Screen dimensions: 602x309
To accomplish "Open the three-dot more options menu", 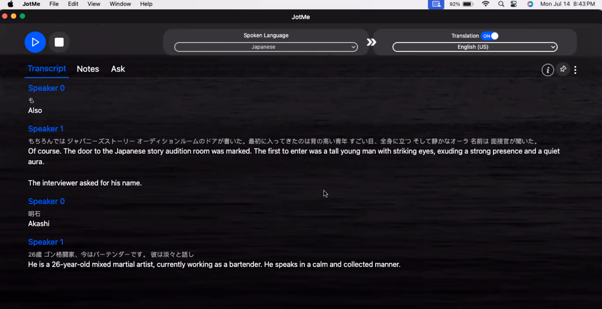I will pos(575,70).
